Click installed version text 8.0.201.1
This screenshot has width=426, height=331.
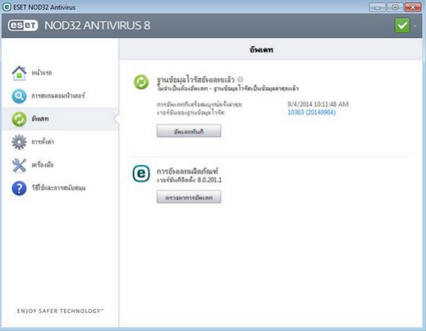pyautogui.click(x=209, y=180)
